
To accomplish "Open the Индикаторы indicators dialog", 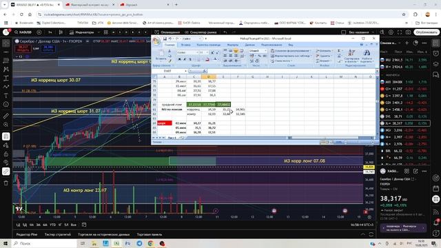I will (x=82, y=32).
